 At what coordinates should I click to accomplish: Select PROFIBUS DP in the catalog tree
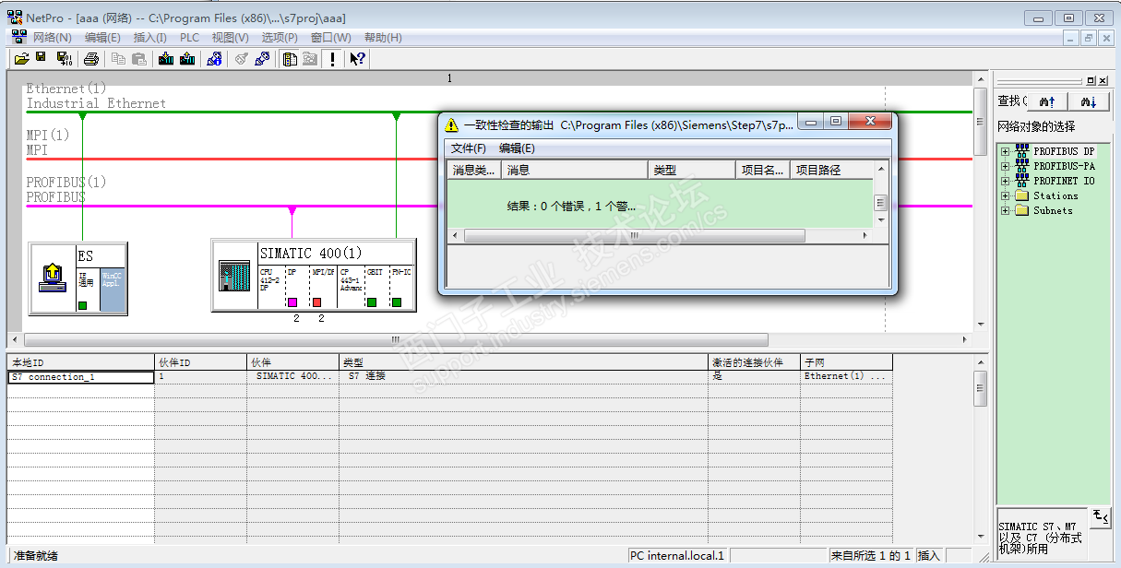coord(1064,151)
